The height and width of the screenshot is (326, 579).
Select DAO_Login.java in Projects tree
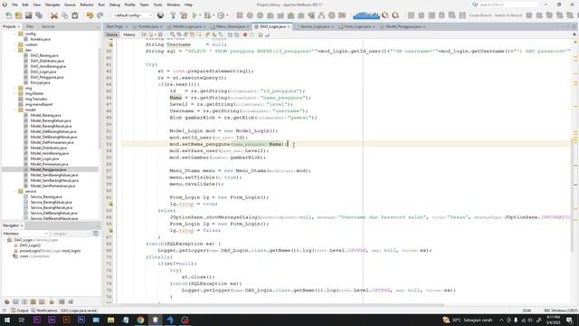[x=43, y=72]
